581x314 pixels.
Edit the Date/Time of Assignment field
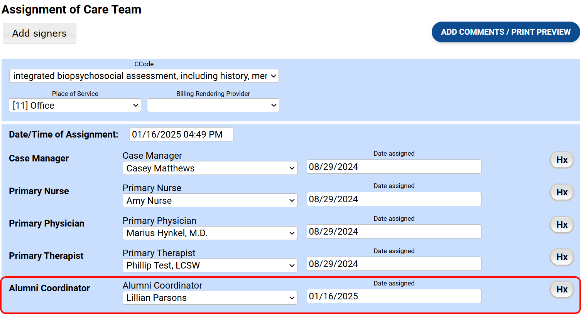[x=181, y=134]
